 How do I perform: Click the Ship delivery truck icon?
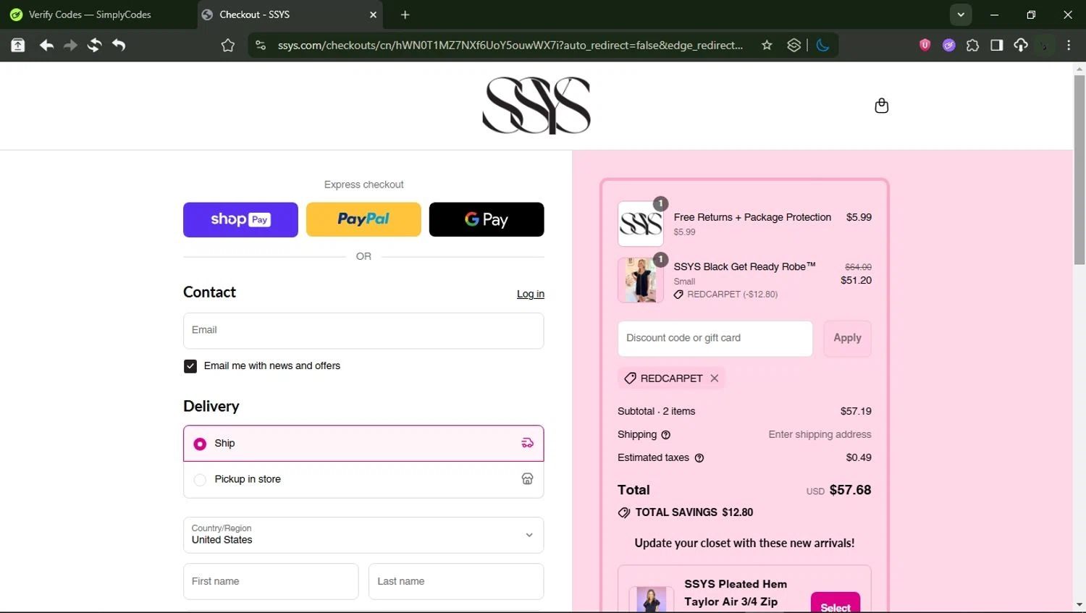coord(527,443)
